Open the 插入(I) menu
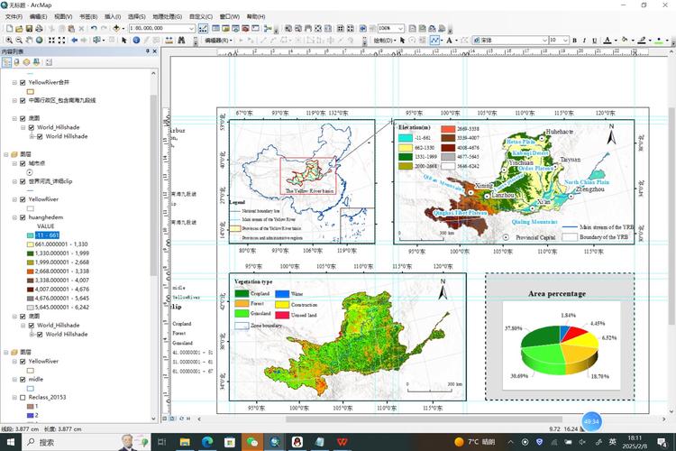This screenshot has height=451, width=676. coord(113,16)
